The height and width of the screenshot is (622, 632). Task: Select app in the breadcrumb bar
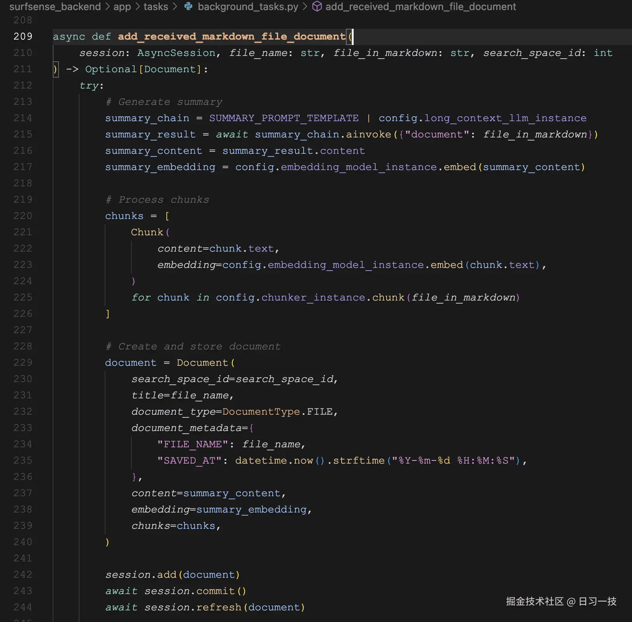pyautogui.click(x=121, y=7)
